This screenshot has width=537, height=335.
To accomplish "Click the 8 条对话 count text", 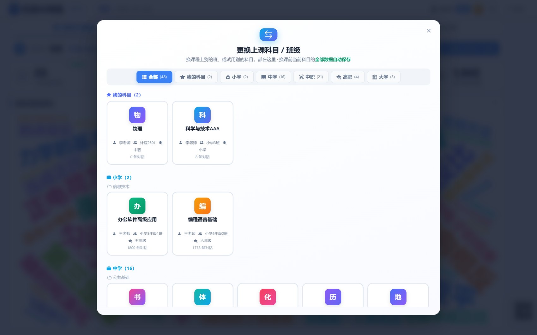I will click(202, 157).
